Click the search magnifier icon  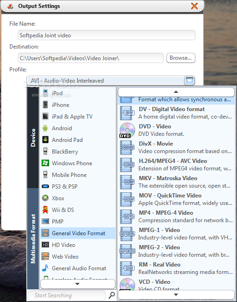coord(111,295)
